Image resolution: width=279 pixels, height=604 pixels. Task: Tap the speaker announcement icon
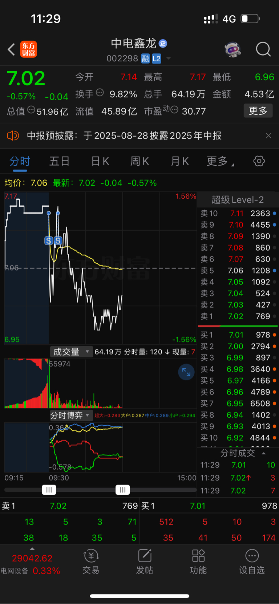[x=13, y=136]
